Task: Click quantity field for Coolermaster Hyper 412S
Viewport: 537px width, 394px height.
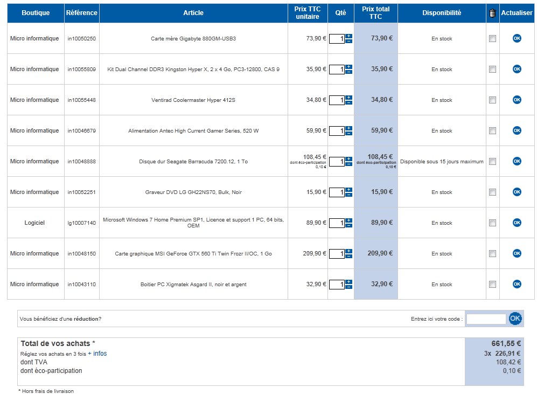Action: [337, 100]
